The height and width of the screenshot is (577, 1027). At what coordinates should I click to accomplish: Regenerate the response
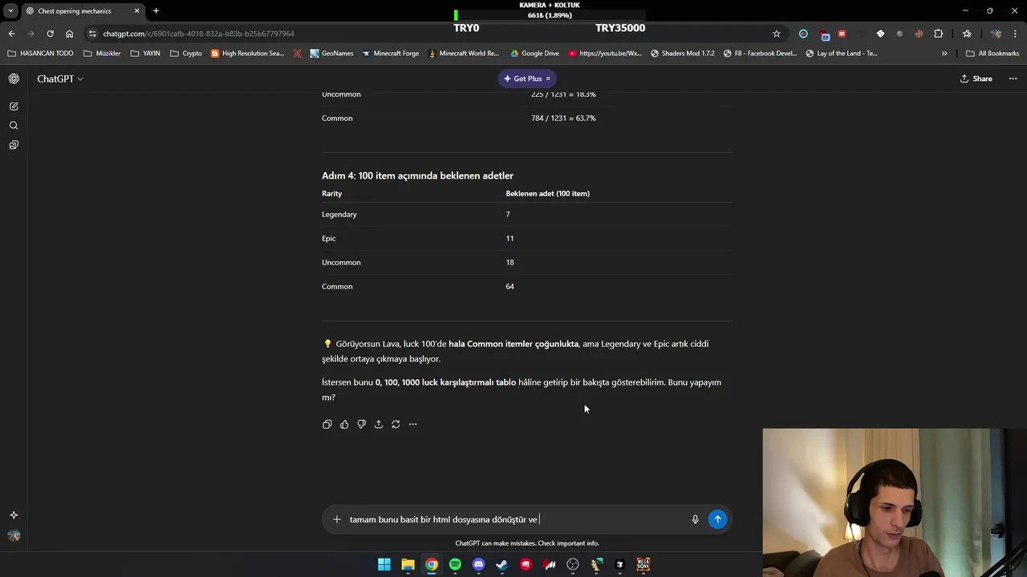(x=396, y=424)
